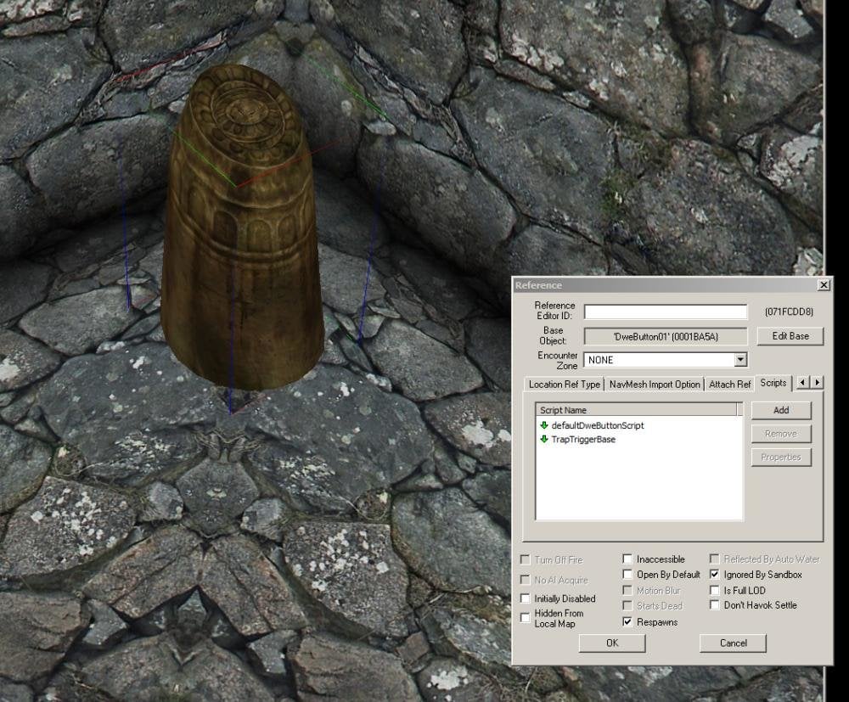Open the Attach Ref tab
Viewport: 849px width, 702px height.
tap(729, 385)
